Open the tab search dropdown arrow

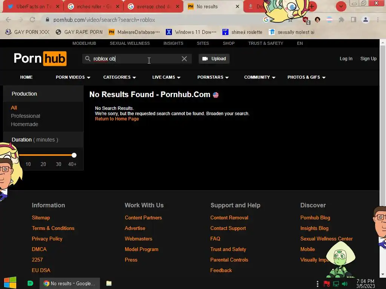341,6
